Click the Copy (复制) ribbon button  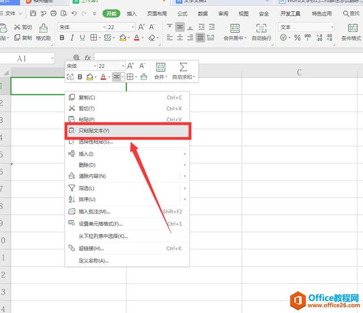23,38
